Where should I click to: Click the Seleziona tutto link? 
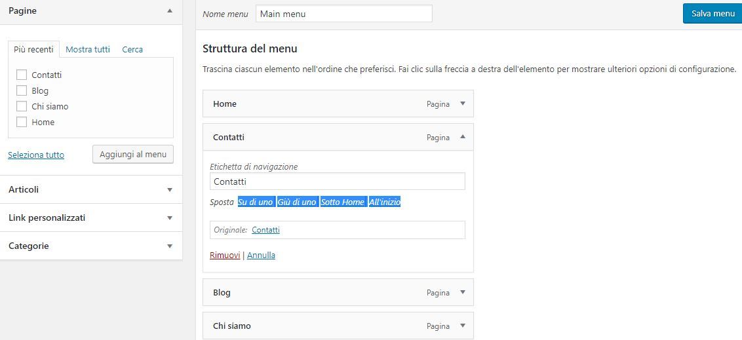click(36, 155)
